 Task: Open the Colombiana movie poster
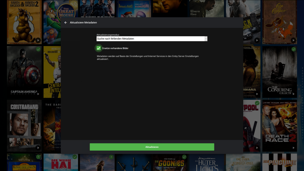(252, 72)
